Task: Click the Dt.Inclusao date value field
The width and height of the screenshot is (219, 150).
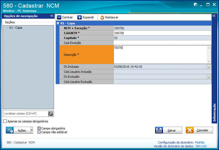Action: pyautogui.click(x=160, y=67)
